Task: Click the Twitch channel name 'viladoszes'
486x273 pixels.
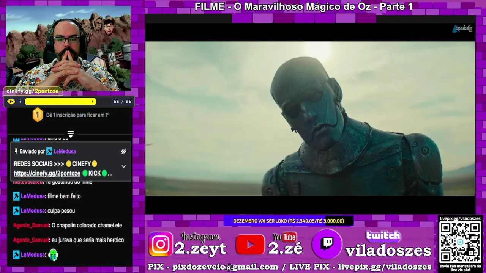Action: click(x=388, y=250)
